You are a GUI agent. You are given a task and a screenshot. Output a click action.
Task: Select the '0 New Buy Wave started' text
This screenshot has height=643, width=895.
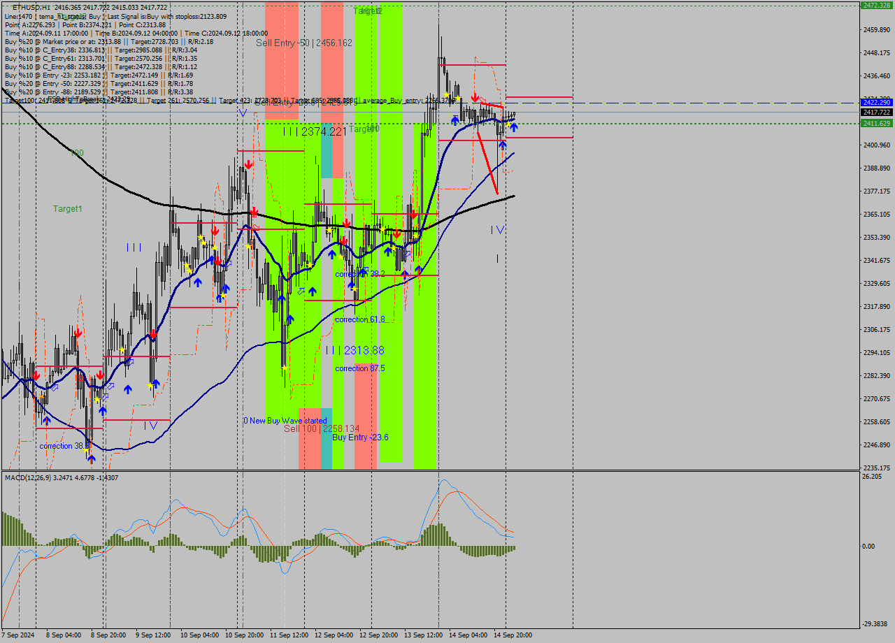(285, 421)
